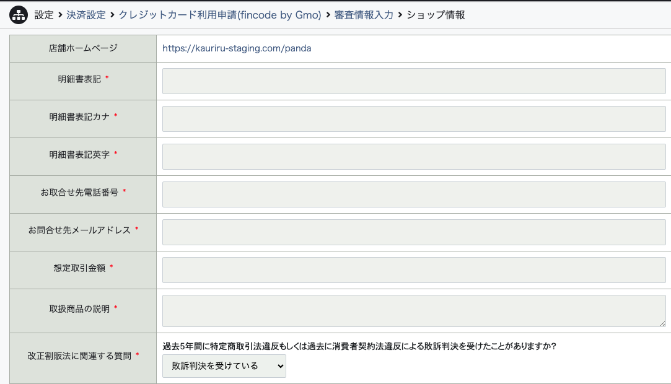The image size is (671, 384).
Task: Click the kauriru-staging.com/panda homepage URL
Action: point(237,48)
